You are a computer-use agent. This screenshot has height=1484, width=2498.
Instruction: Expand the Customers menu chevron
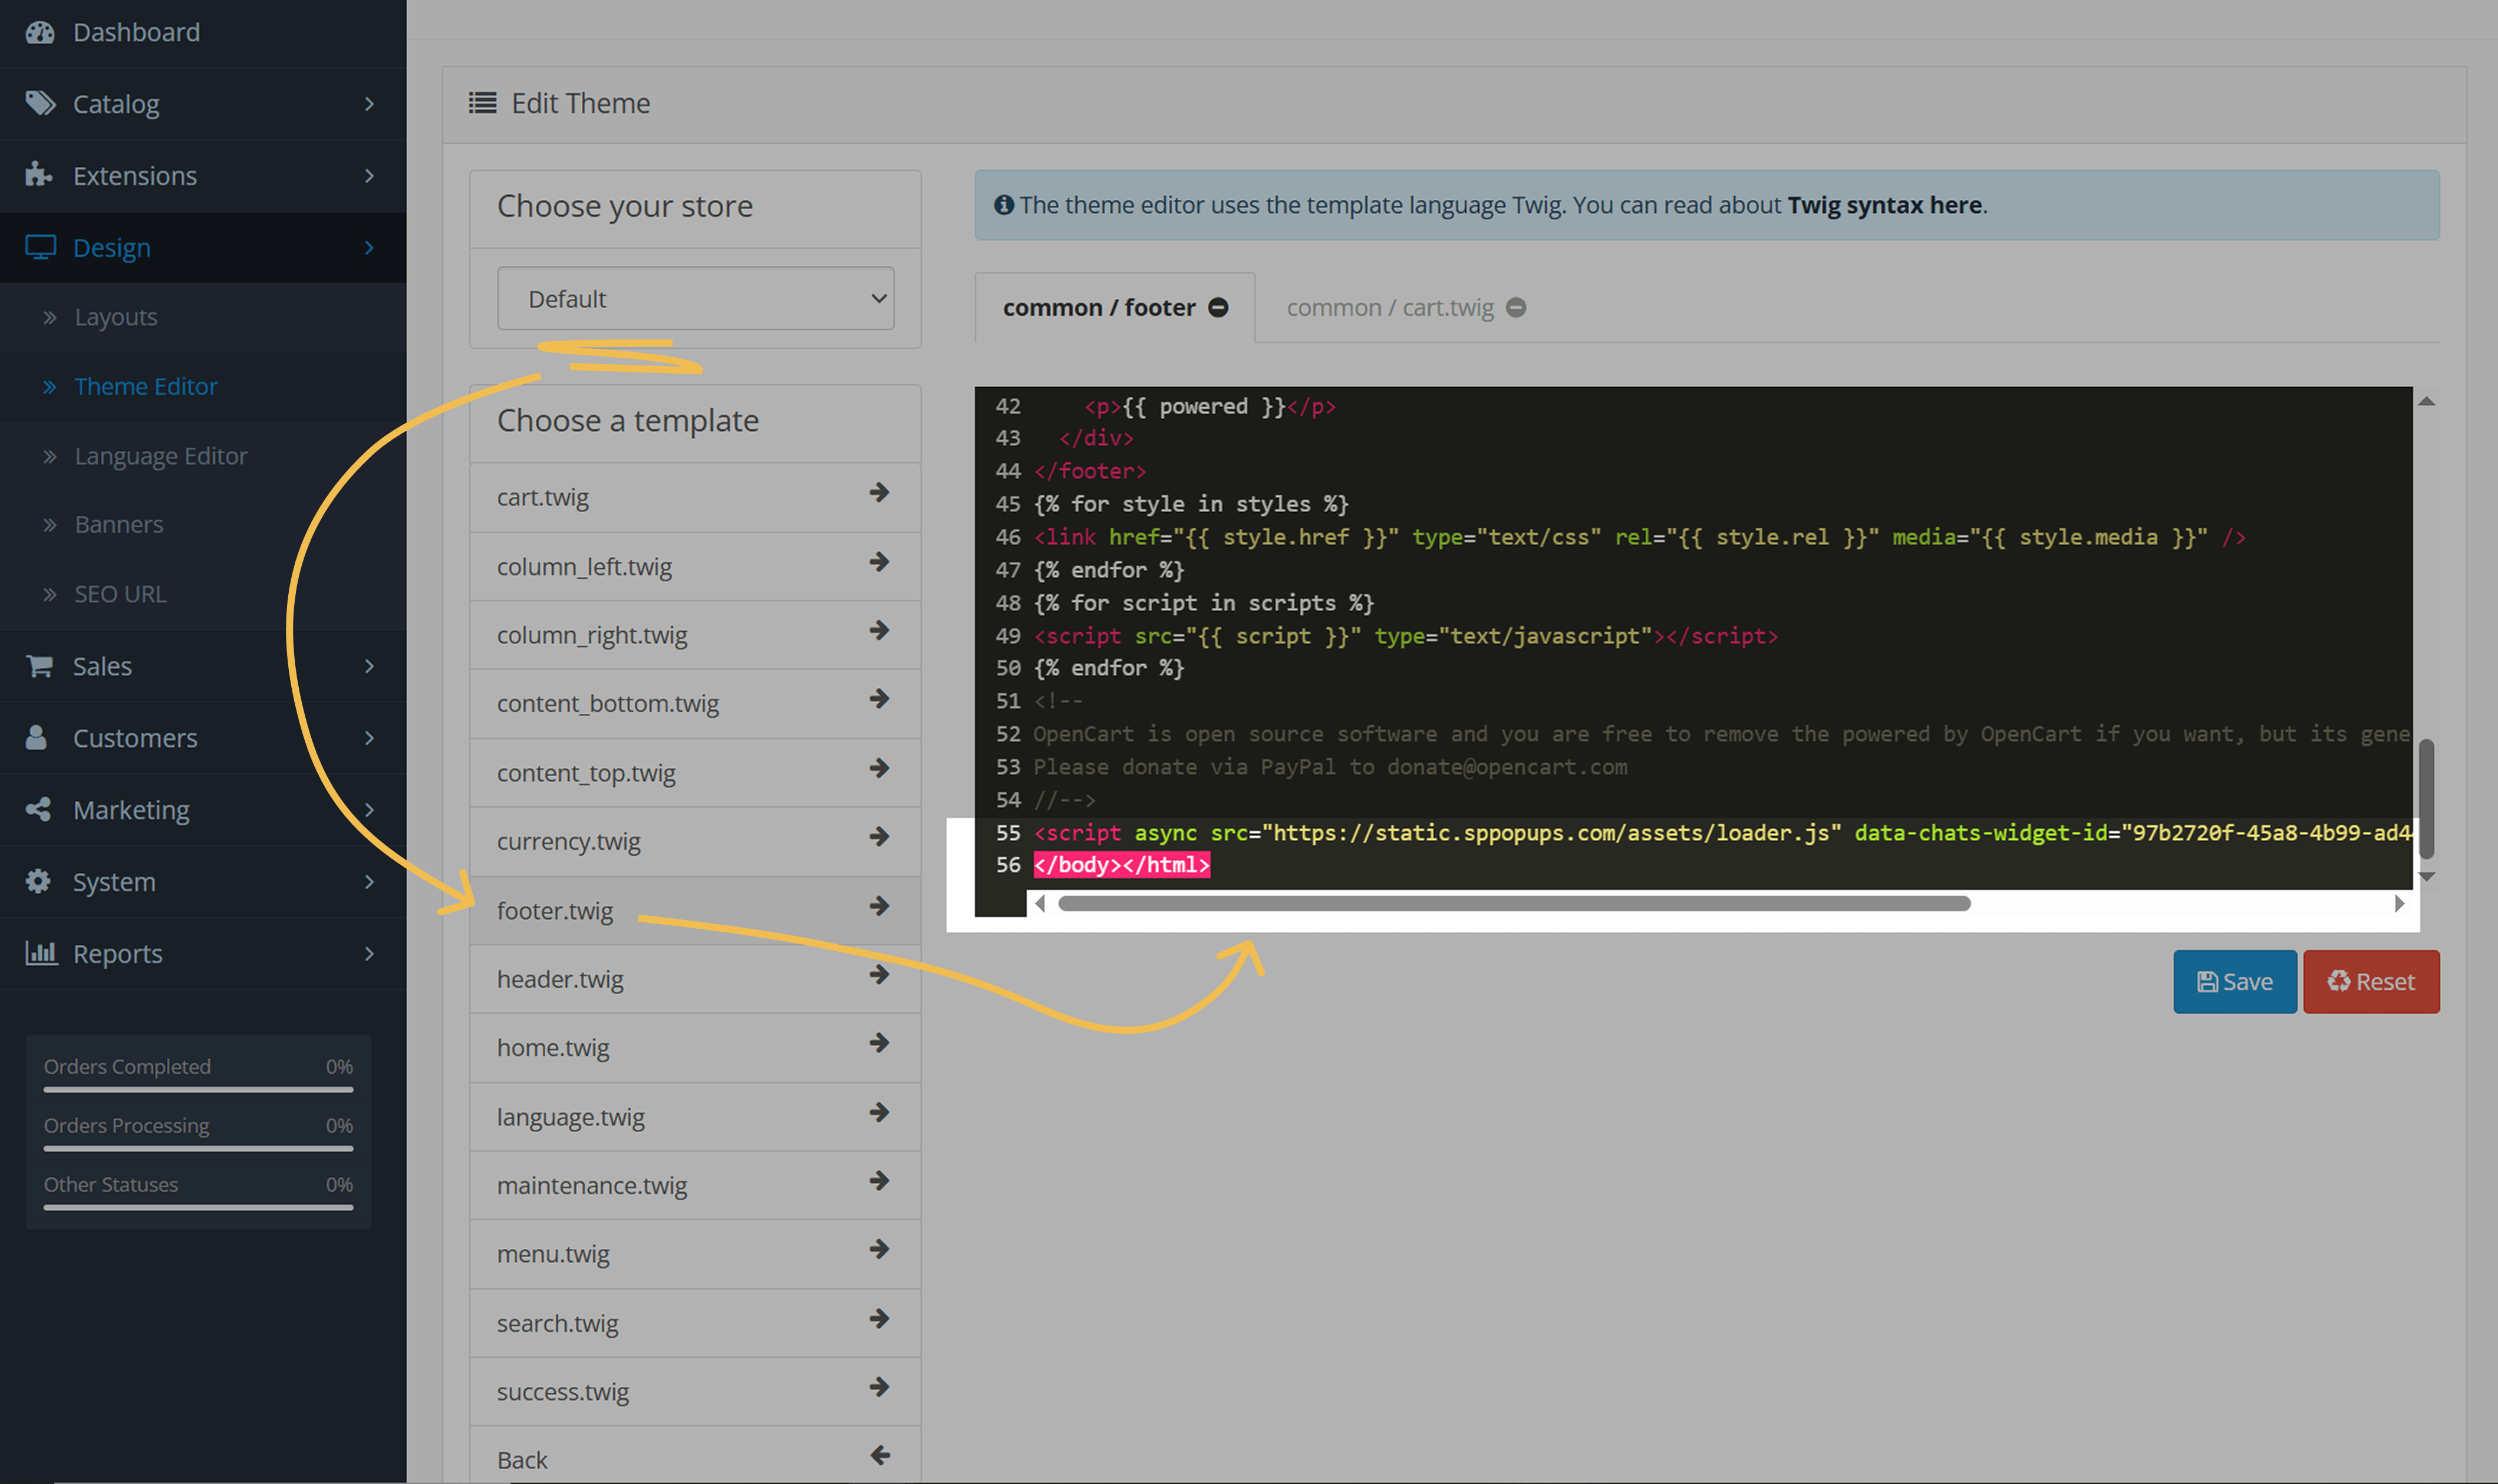[369, 738]
